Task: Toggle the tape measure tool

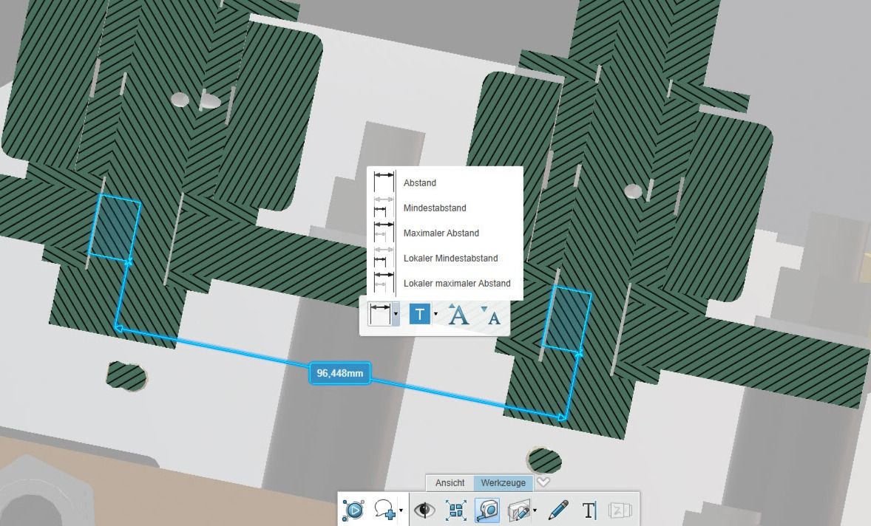Action: pyautogui.click(x=488, y=510)
